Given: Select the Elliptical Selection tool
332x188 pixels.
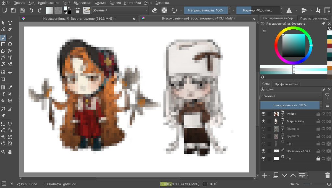Looking at the screenshot, I should point(10,123).
